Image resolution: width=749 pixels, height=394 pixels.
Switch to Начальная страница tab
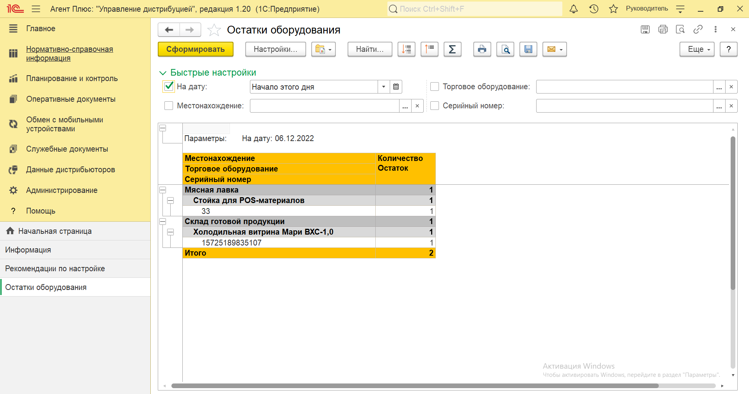(x=75, y=231)
